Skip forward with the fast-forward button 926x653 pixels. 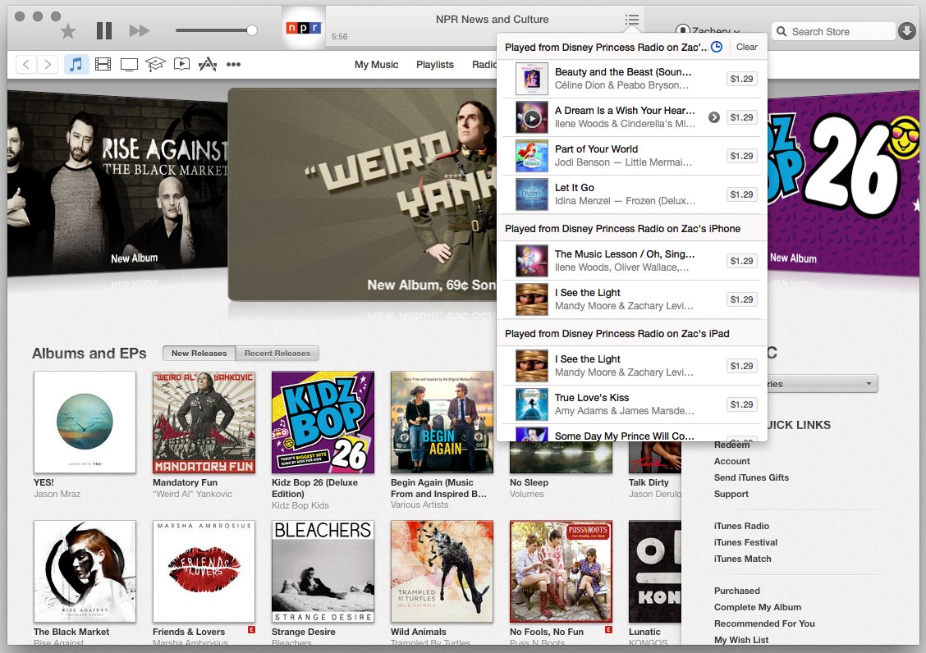tap(140, 30)
